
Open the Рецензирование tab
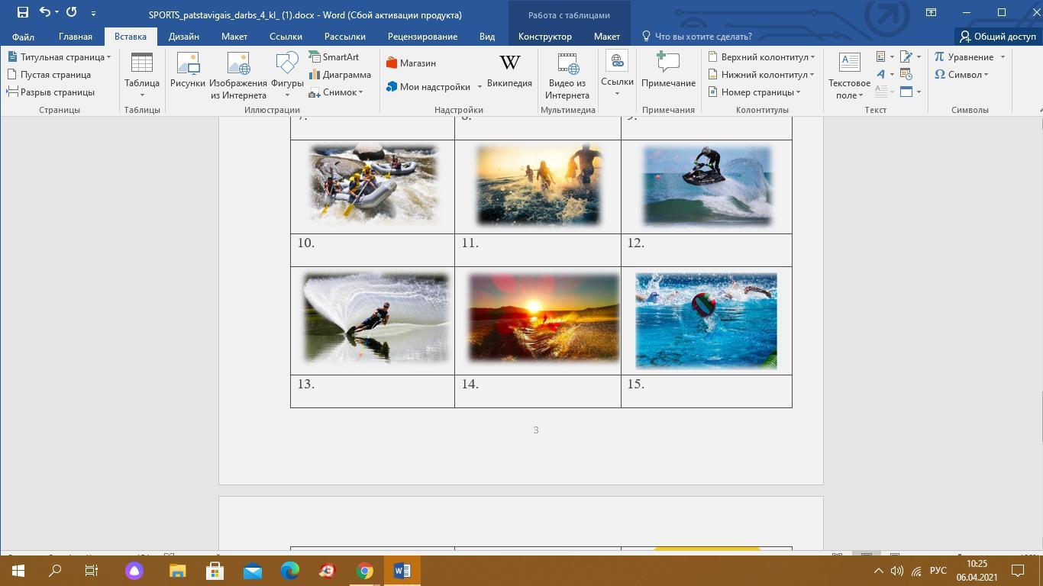click(422, 36)
